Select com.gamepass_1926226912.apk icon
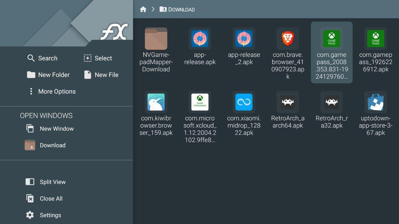This screenshot has width=399, height=224. pos(376,39)
